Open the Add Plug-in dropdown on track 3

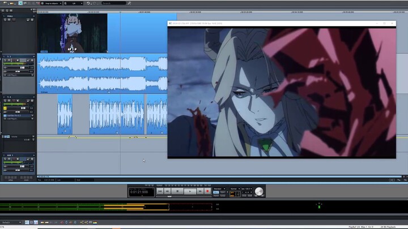coord(32,75)
